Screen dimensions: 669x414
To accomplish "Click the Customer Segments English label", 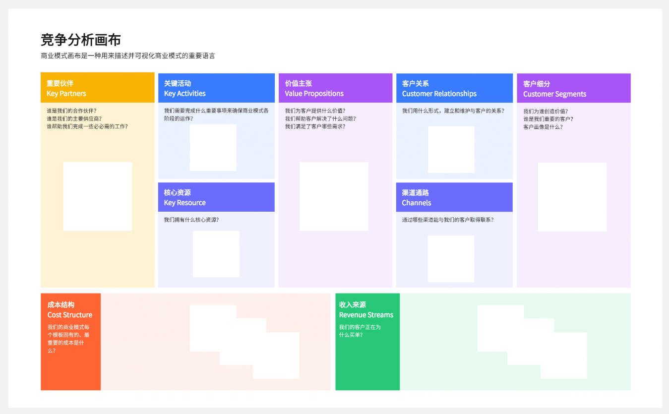I will pyautogui.click(x=555, y=94).
